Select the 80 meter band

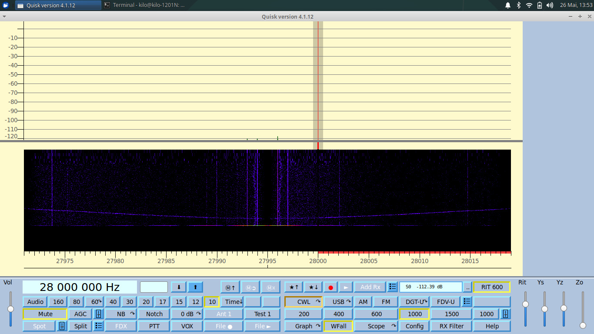coord(77,302)
